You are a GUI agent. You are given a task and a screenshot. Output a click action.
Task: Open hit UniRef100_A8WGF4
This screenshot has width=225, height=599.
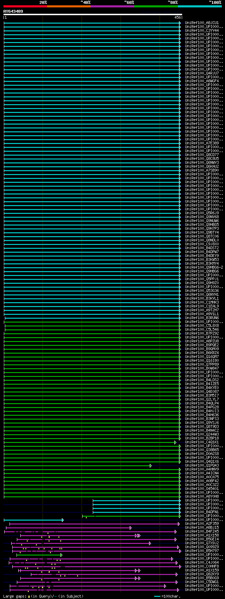click(x=202, y=81)
